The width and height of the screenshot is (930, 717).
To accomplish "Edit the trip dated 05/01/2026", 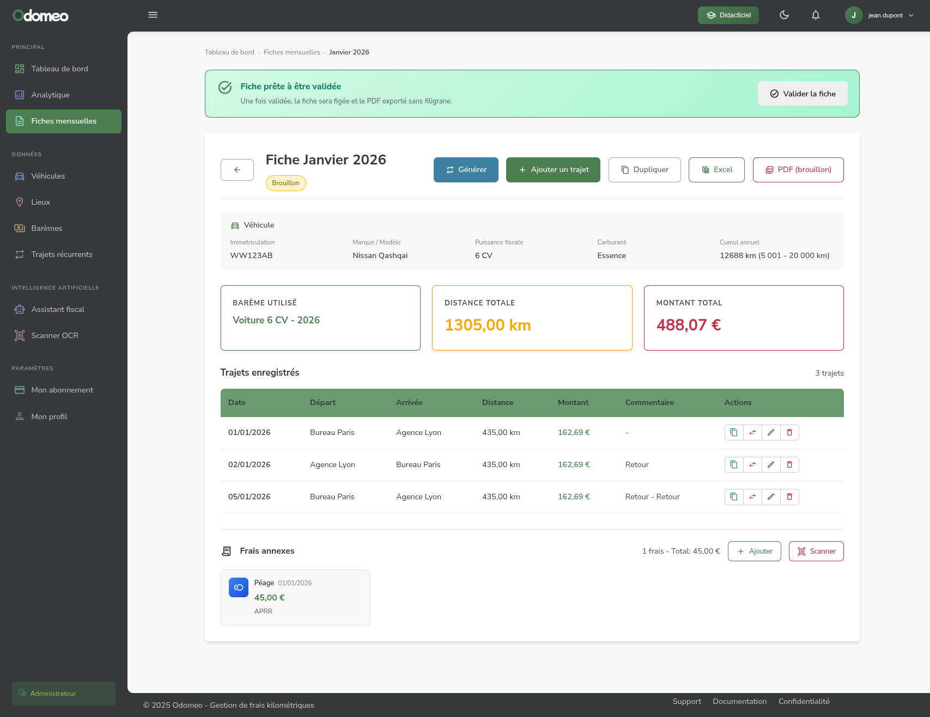I will 771,497.
